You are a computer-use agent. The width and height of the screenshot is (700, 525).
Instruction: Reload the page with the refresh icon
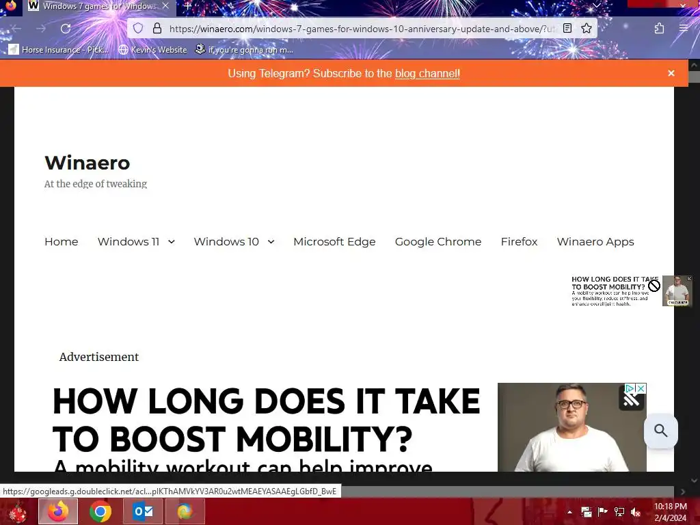(66, 29)
